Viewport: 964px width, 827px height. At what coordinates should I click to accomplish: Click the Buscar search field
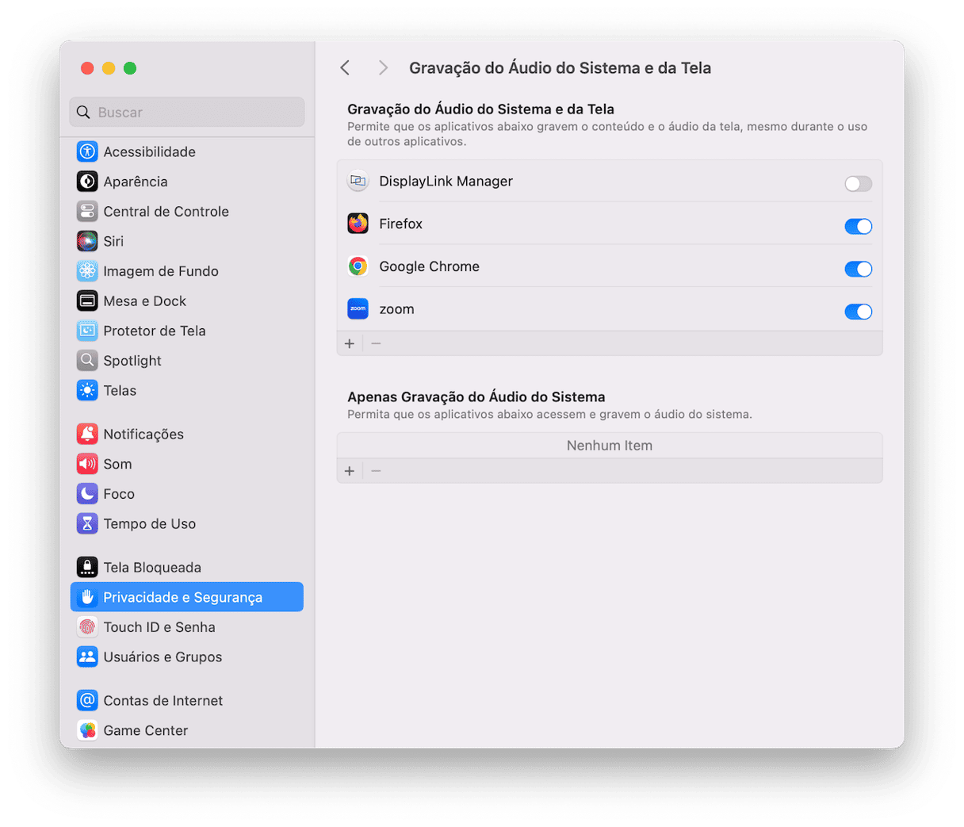point(187,113)
